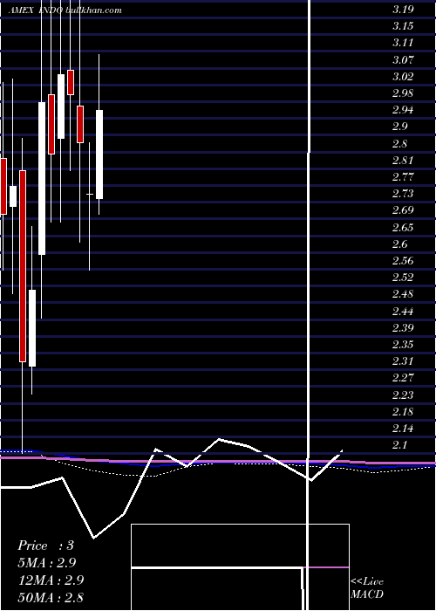Select the 2.18 axis value
This screenshot has width=436, height=611.
pyautogui.click(x=403, y=411)
